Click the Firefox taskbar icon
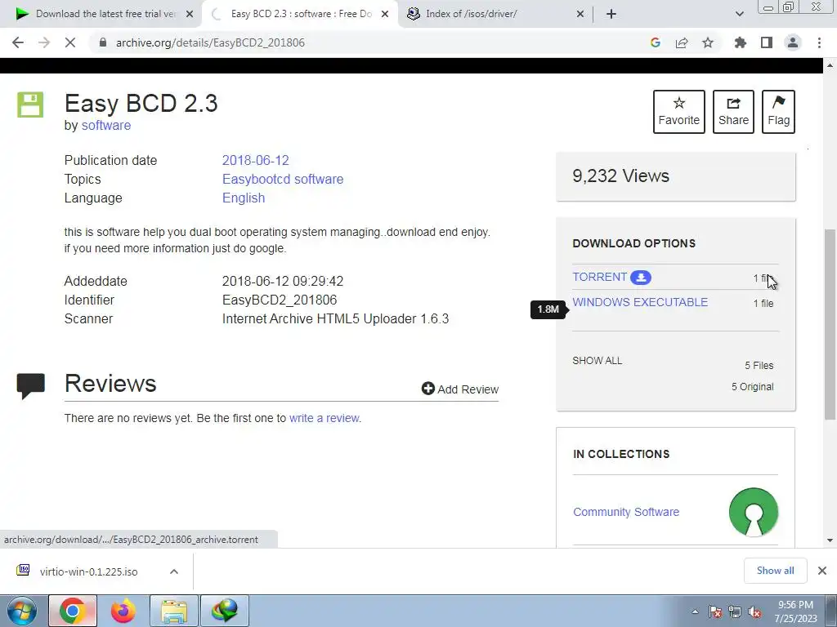This screenshot has height=627, width=837. (x=123, y=611)
